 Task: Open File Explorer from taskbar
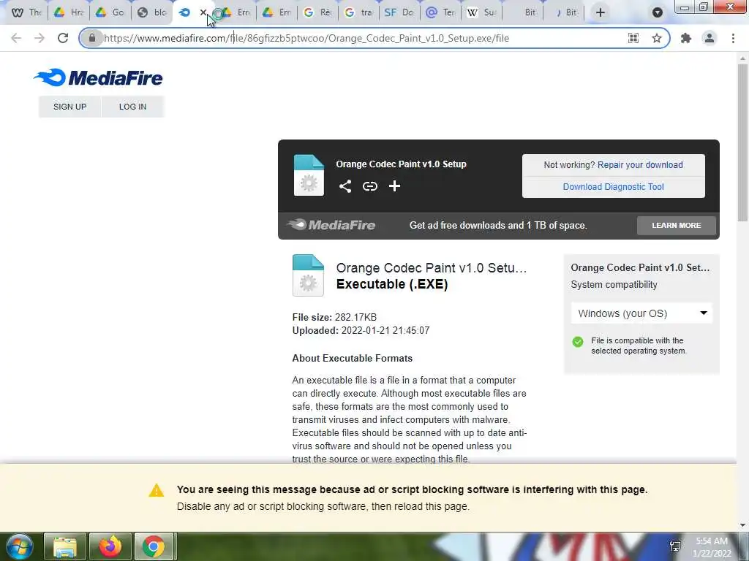pyautogui.click(x=65, y=546)
